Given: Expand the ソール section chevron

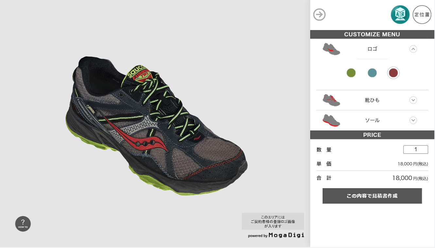Looking at the screenshot, I should [413, 120].
